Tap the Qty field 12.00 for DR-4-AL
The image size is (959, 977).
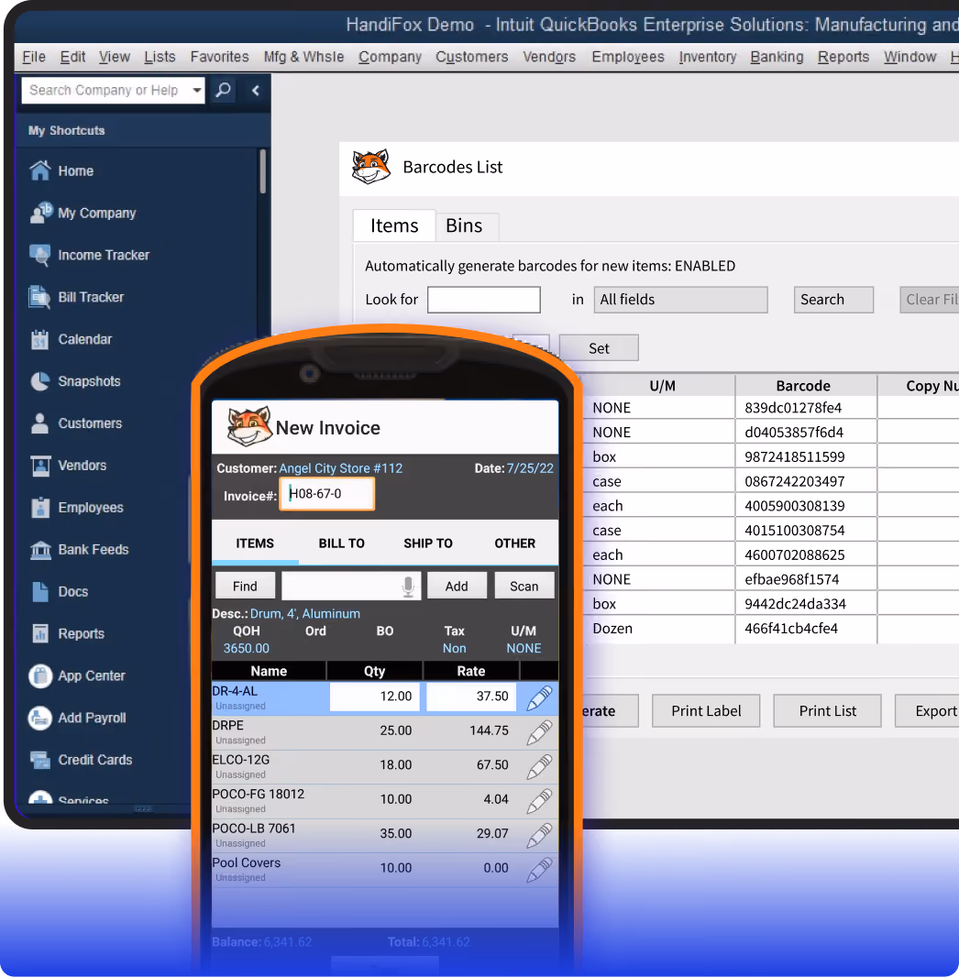375,697
